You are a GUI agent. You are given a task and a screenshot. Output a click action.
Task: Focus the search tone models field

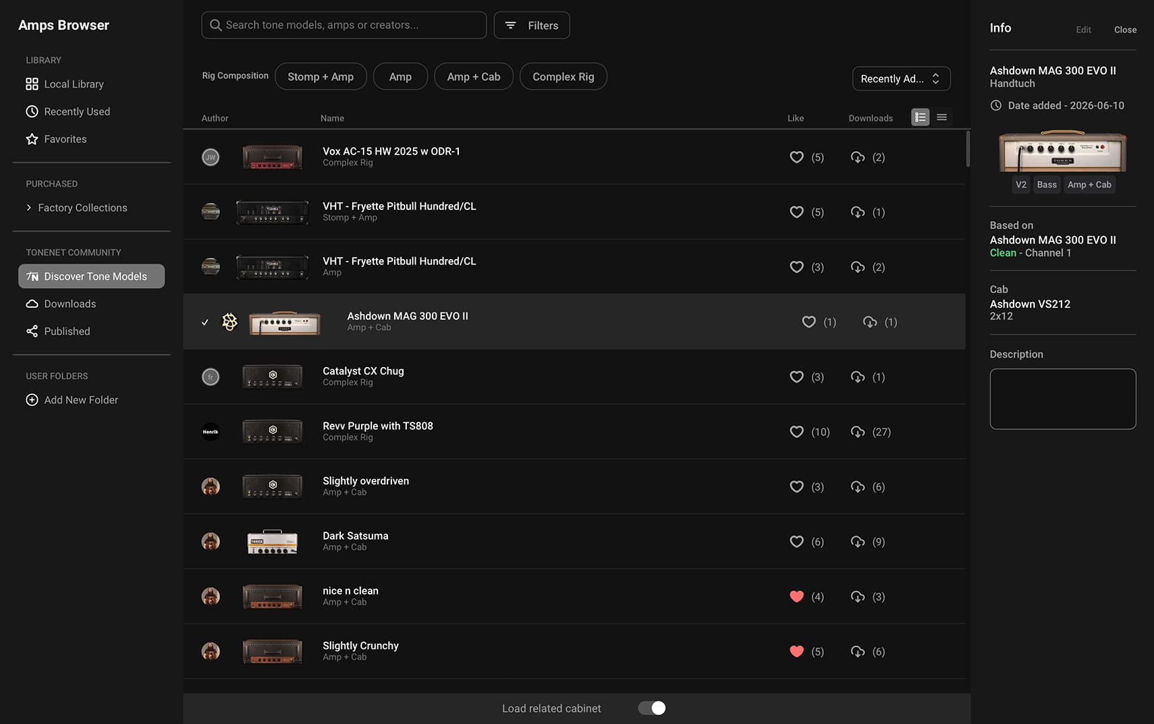(x=344, y=25)
